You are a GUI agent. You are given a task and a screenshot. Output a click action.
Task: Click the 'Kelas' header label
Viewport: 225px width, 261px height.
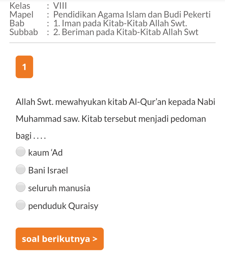(20, 6)
